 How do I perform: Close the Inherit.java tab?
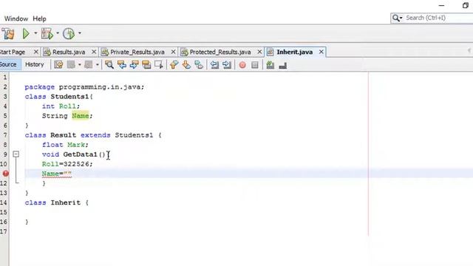coord(321,52)
